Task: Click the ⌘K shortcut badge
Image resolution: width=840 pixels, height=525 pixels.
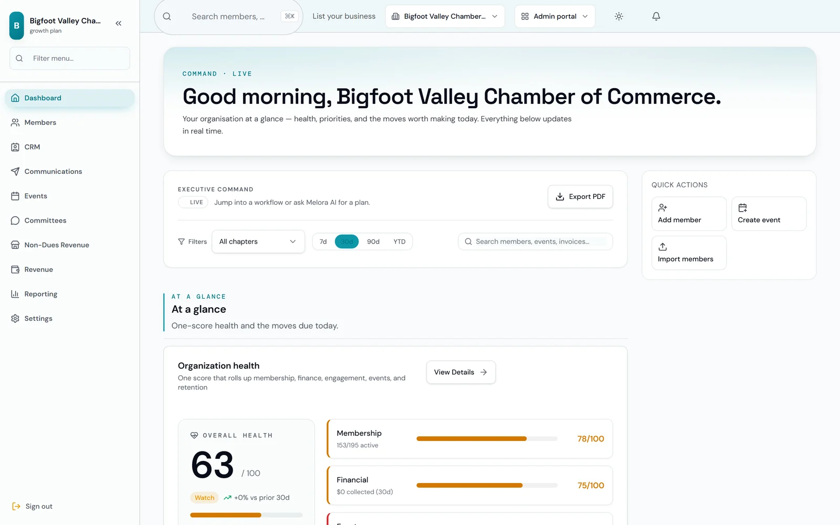Action: tap(289, 16)
